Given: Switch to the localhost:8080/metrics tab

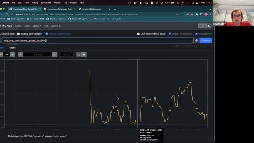Looking at the screenshot, I should click(92, 9).
